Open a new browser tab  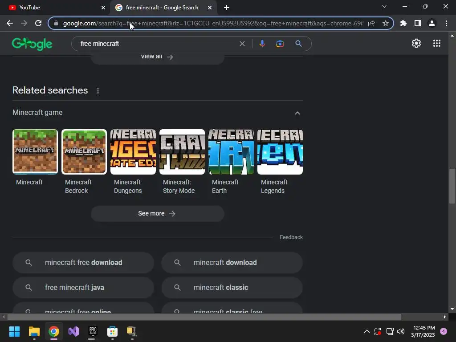(227, 8)
